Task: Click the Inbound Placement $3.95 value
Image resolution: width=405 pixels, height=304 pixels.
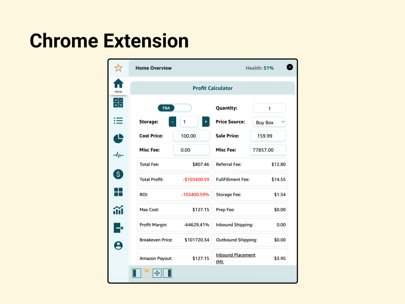Action: pos(280,258)
